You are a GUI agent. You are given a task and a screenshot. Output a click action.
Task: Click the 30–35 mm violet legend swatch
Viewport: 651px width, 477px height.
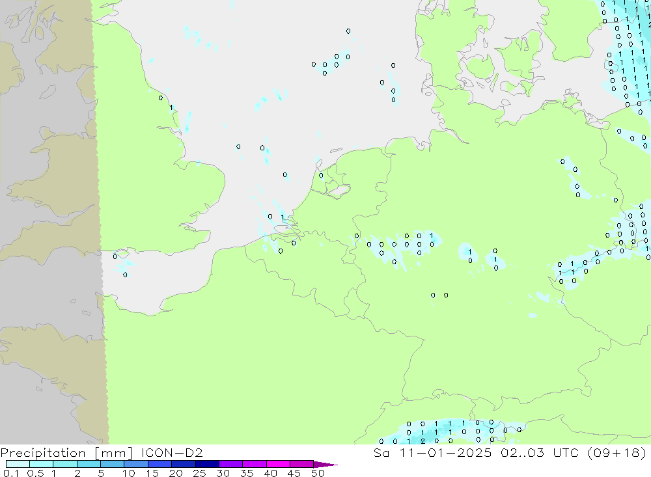230,464
